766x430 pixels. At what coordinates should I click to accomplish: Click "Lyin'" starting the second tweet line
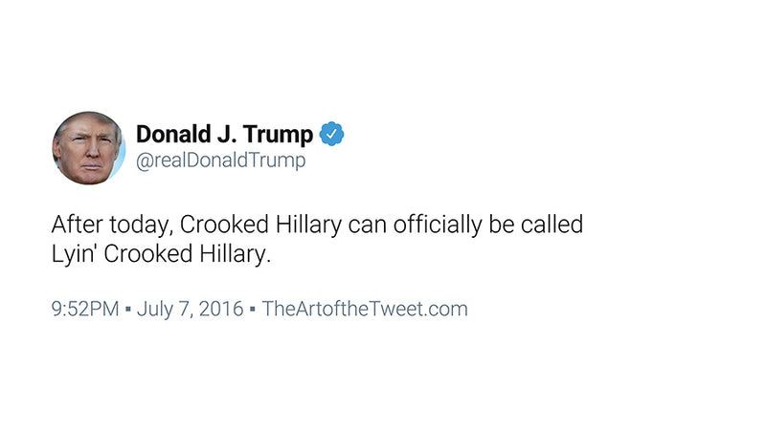pyautogui.click(x=73, y=256)
